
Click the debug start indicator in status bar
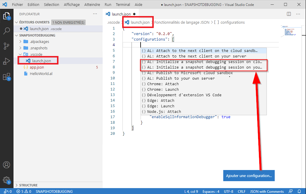8,191
